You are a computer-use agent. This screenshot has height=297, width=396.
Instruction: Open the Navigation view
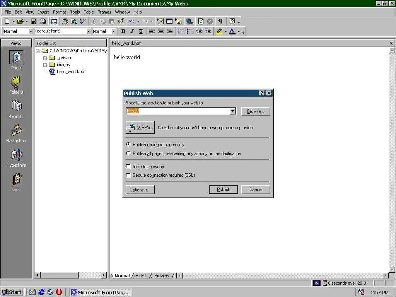(16, 133)
